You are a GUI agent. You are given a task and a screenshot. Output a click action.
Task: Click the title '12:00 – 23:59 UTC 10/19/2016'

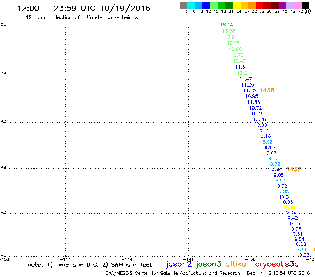tap(84, 8)
